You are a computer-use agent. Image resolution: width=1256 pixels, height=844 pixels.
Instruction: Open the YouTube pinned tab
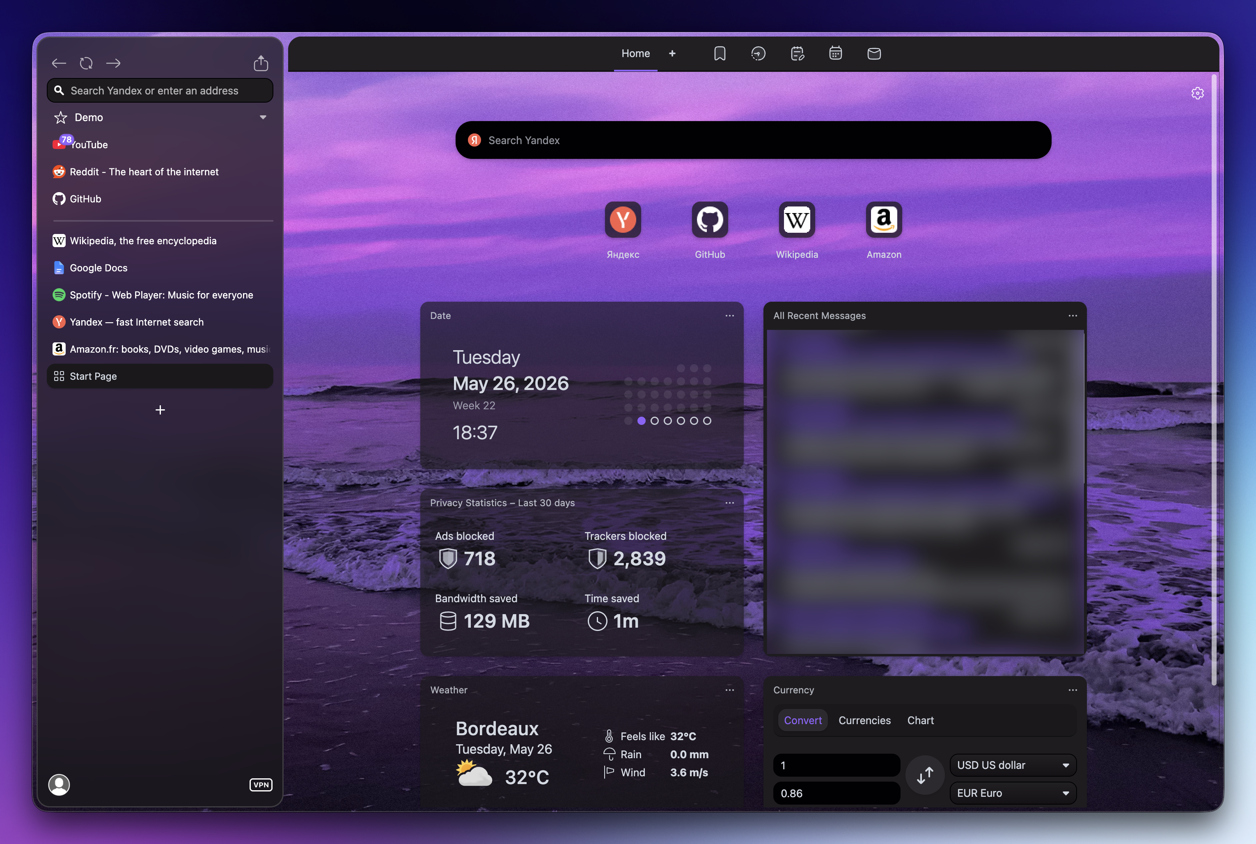pyautogui.click(x=160, y=145)
